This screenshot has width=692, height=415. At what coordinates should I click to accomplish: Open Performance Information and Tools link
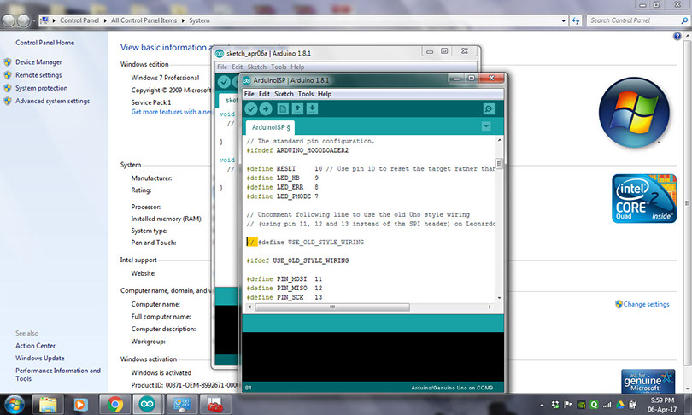coord(58,374)
